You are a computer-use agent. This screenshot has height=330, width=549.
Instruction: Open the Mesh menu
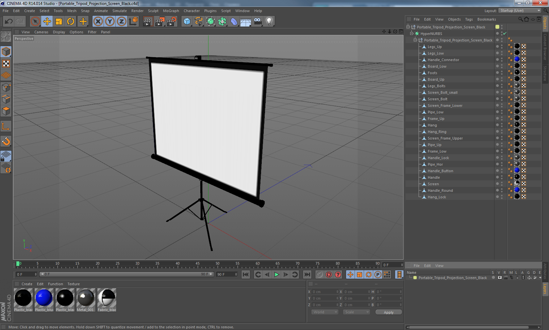pos(72,11)
